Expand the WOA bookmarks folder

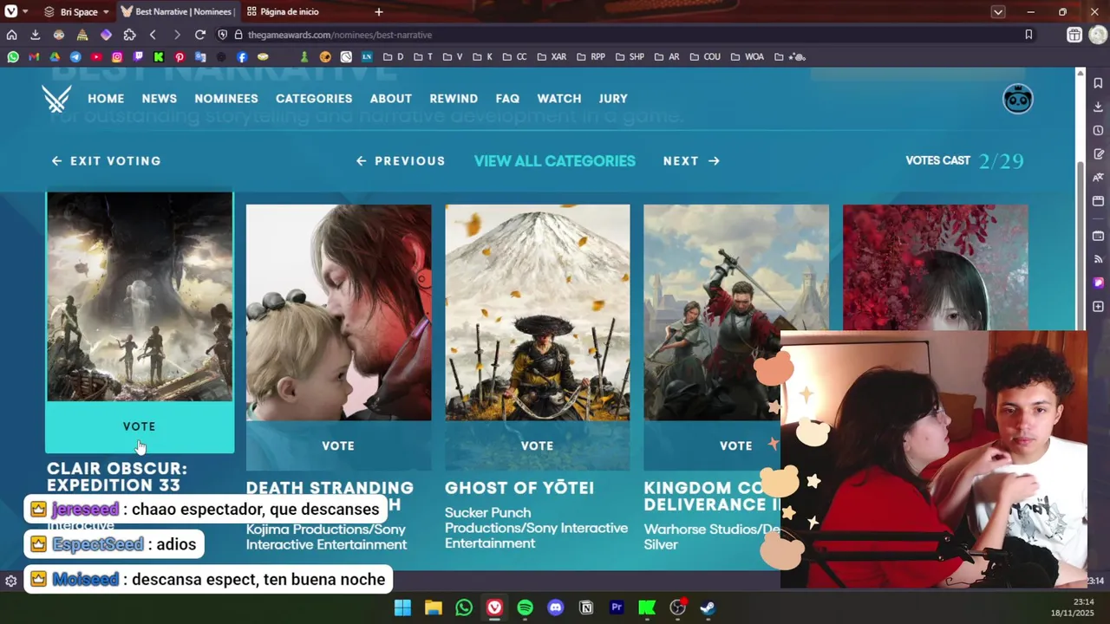748,57
